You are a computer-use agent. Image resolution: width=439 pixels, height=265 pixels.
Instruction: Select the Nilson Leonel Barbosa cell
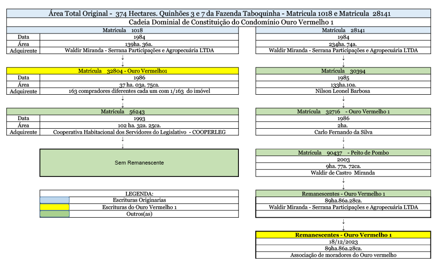(x=343, y=91)
